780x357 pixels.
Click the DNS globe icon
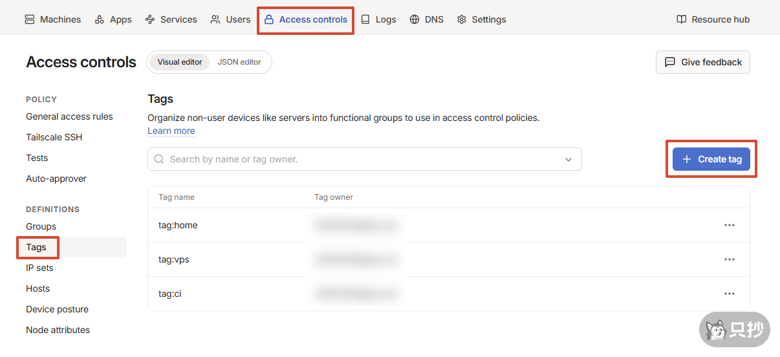click(415, 19)
